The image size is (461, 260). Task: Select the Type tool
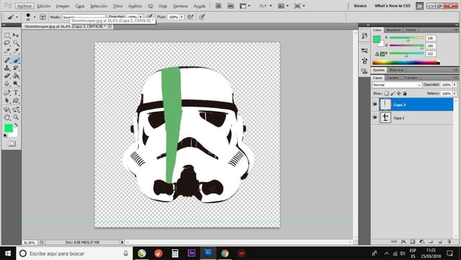[16, 93]
